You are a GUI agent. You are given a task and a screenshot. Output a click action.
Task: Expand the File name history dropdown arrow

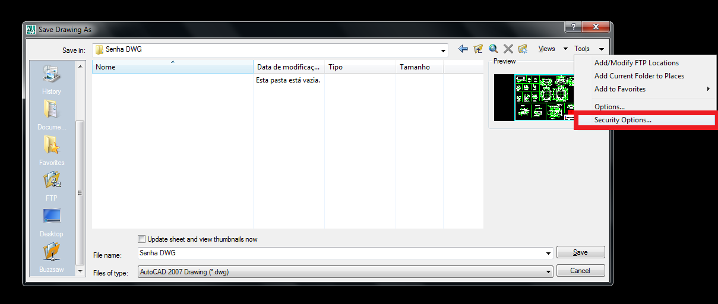[x=548, y=254]
